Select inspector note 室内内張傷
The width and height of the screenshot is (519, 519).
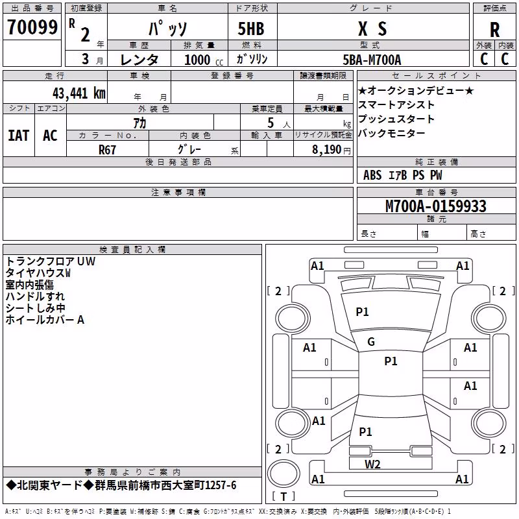pos(29,285)
